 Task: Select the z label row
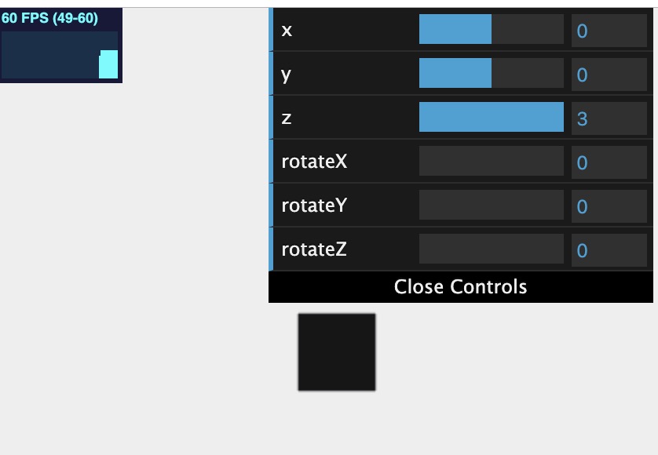pyautogui.click(x=461, y=117)
